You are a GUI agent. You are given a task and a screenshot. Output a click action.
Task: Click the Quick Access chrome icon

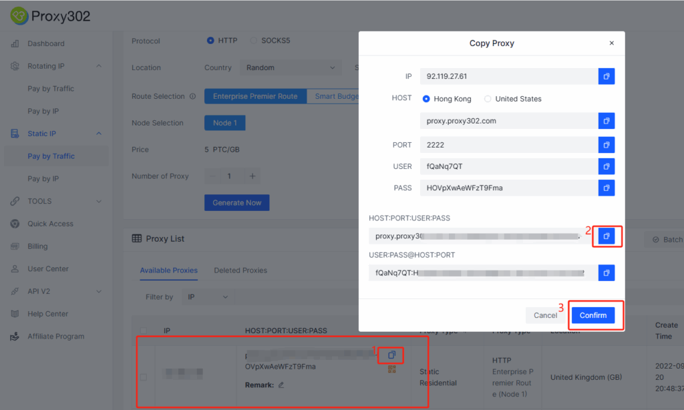click(15, 224)
